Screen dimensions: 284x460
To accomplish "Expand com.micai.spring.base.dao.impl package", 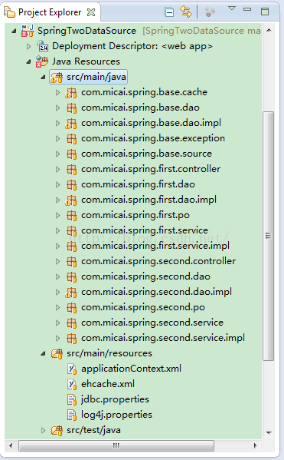I will tap(58, 123).
